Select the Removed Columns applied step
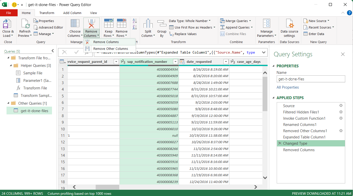 (x=311, y=150)
